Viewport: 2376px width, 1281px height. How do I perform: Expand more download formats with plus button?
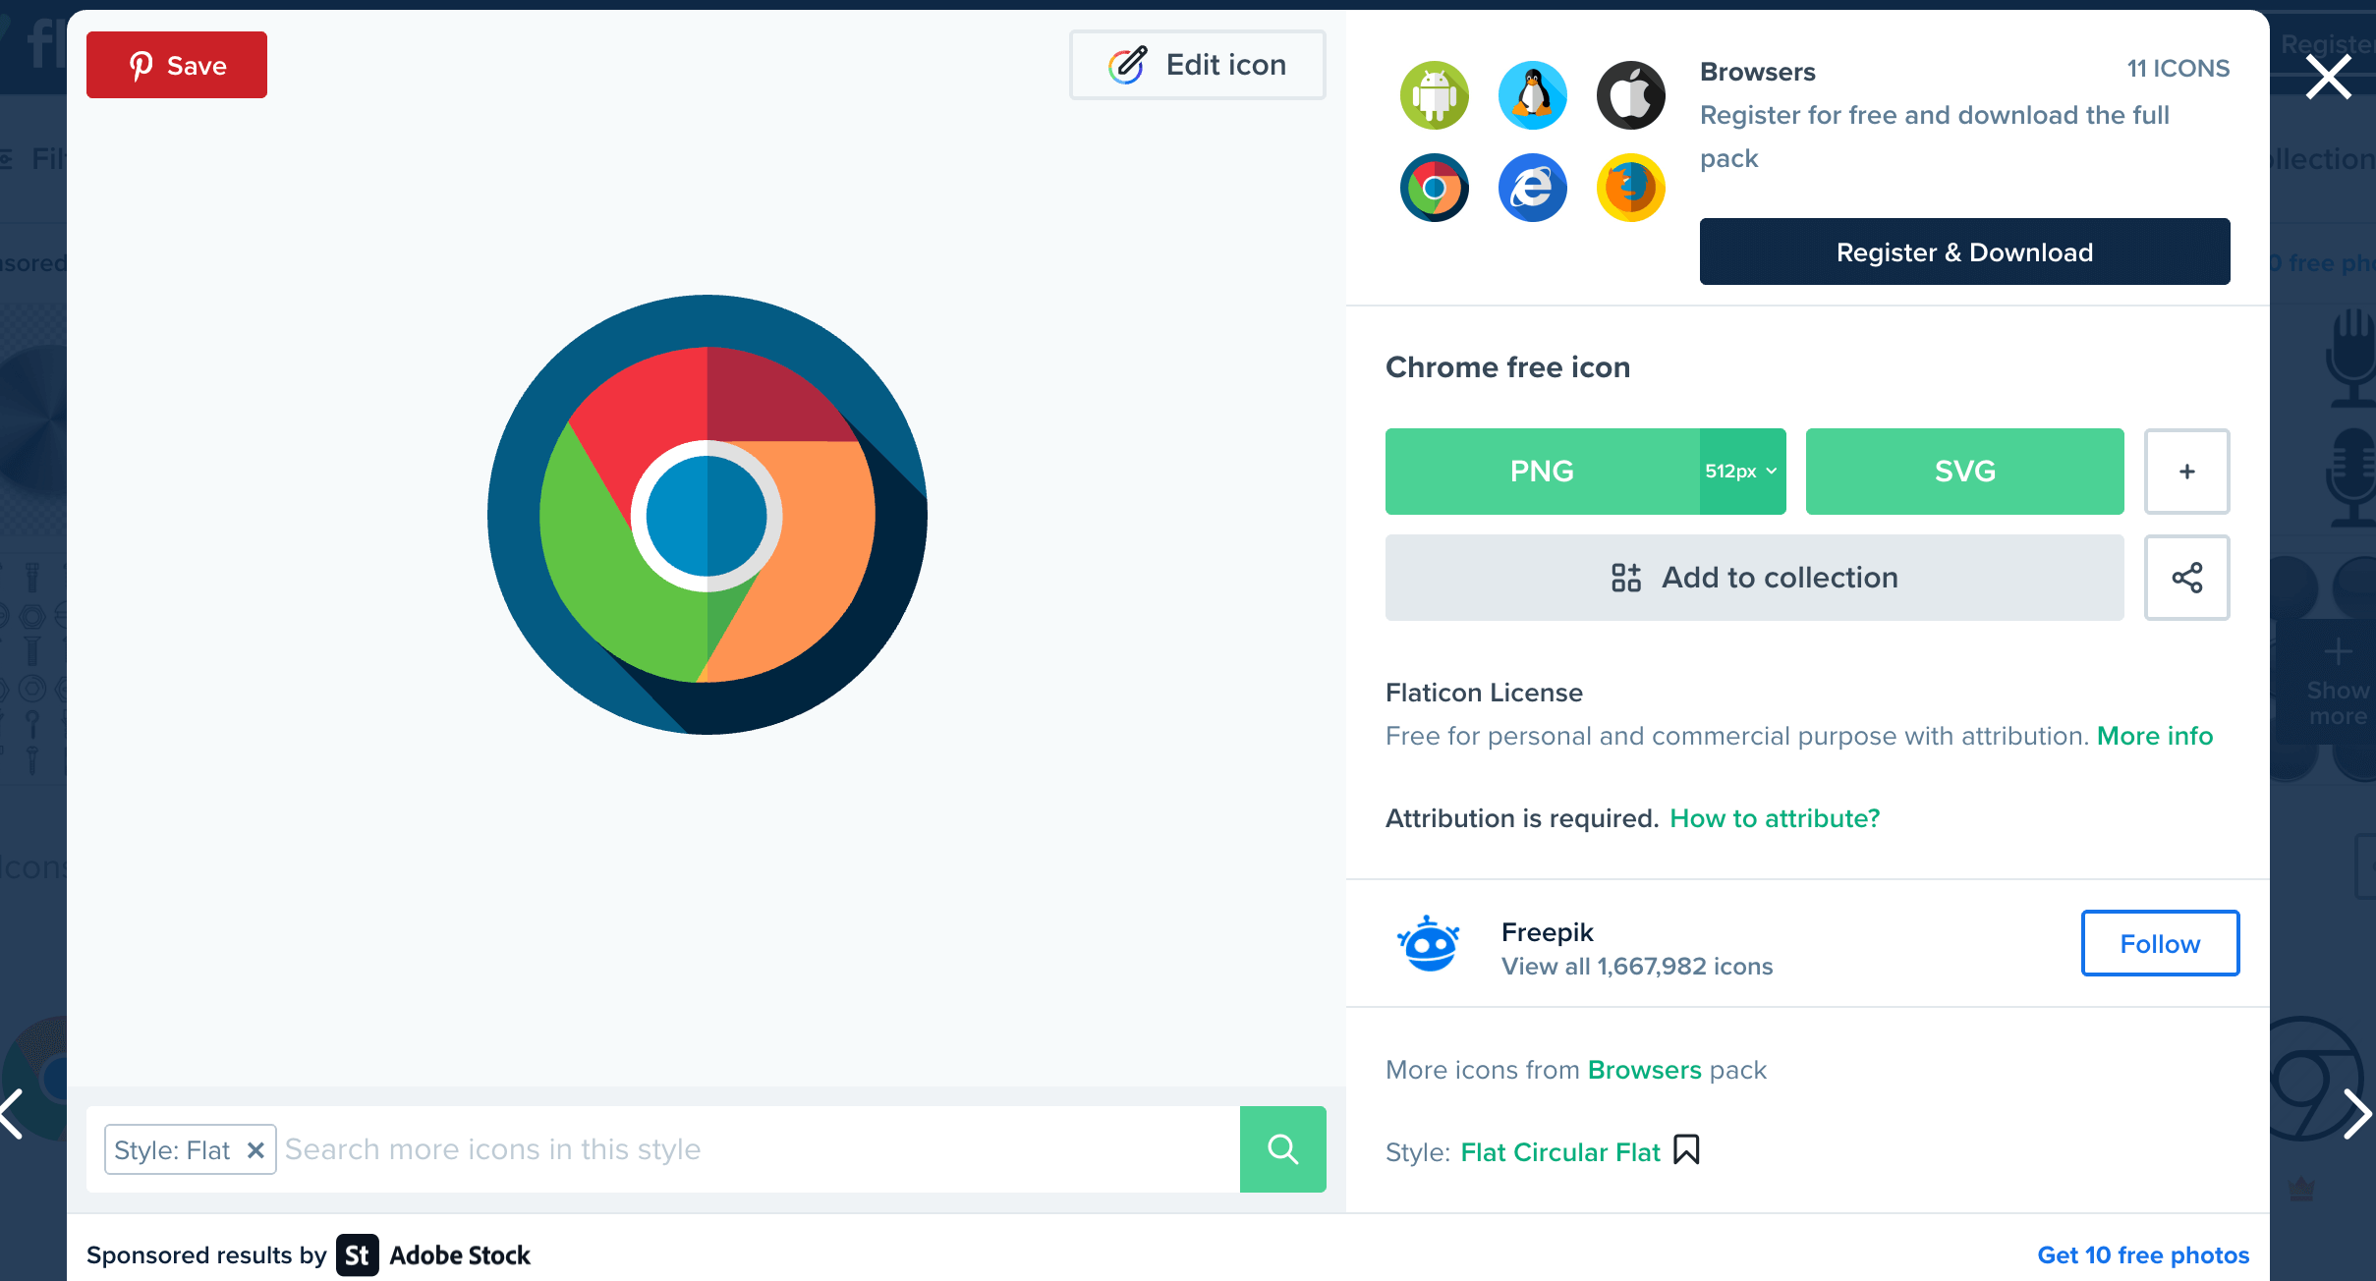pos(2186,472)
